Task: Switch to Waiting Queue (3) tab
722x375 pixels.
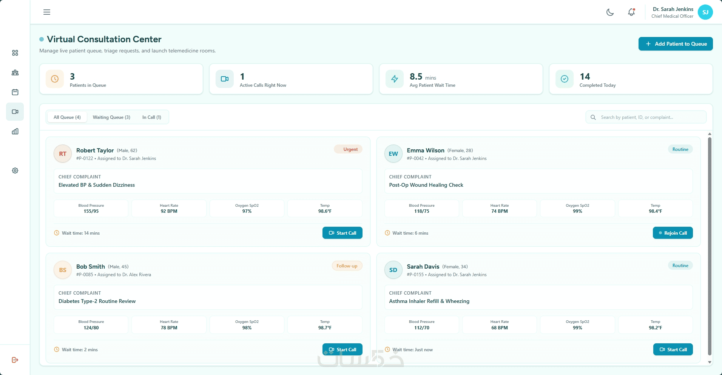Action: click(111, 117)
